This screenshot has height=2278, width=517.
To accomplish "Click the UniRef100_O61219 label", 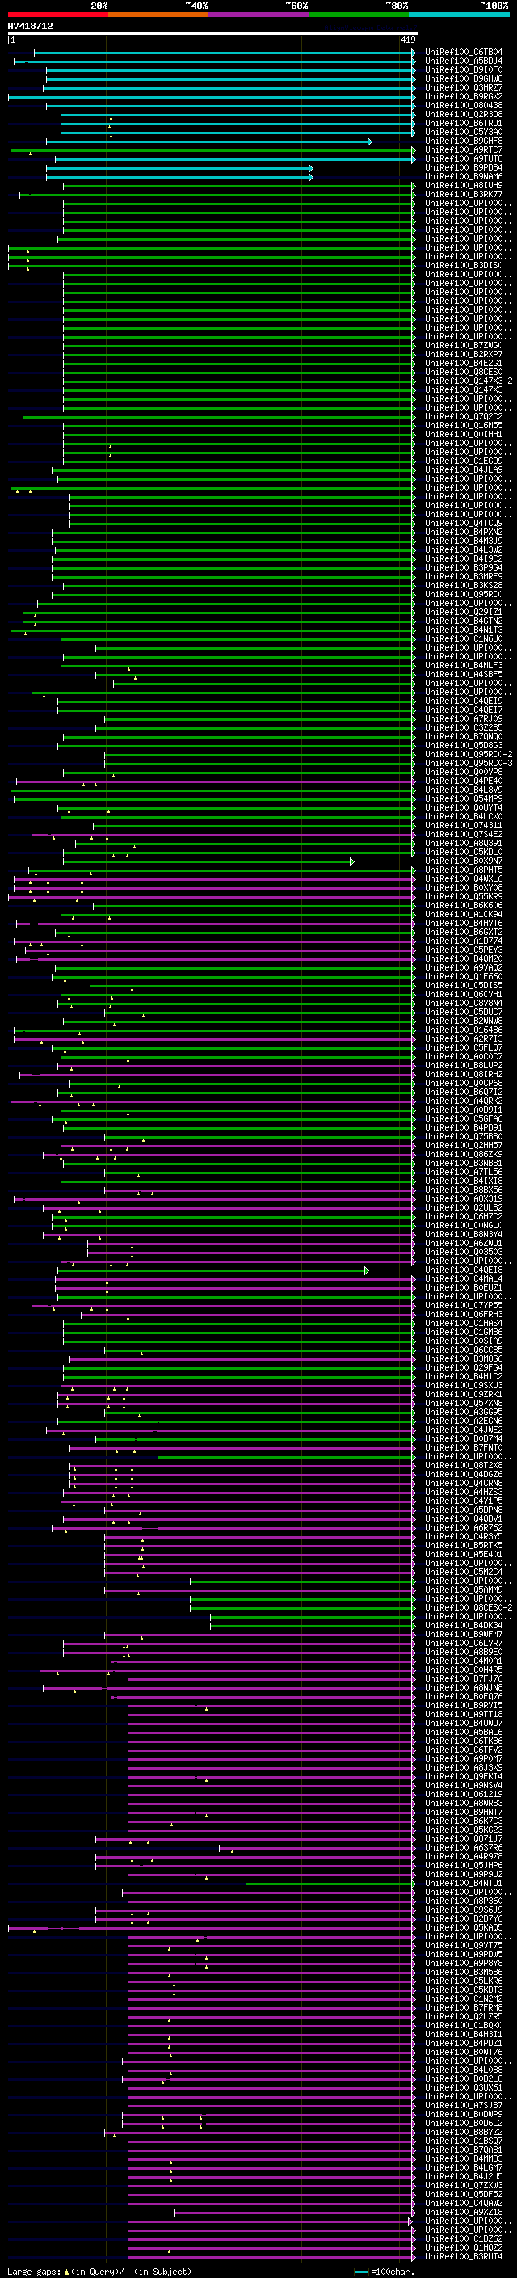I will (464, 1794).
